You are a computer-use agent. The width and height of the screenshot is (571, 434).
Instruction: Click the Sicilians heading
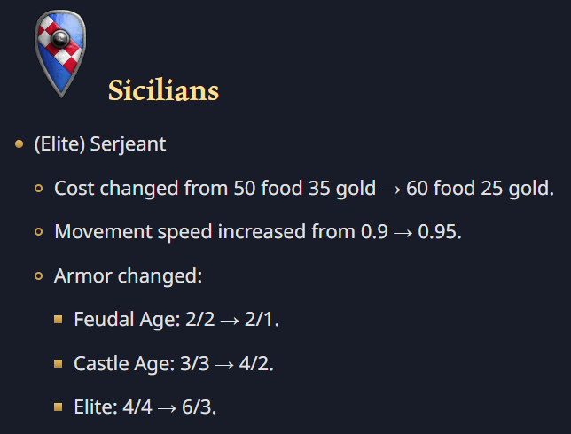tap(163, 90)
